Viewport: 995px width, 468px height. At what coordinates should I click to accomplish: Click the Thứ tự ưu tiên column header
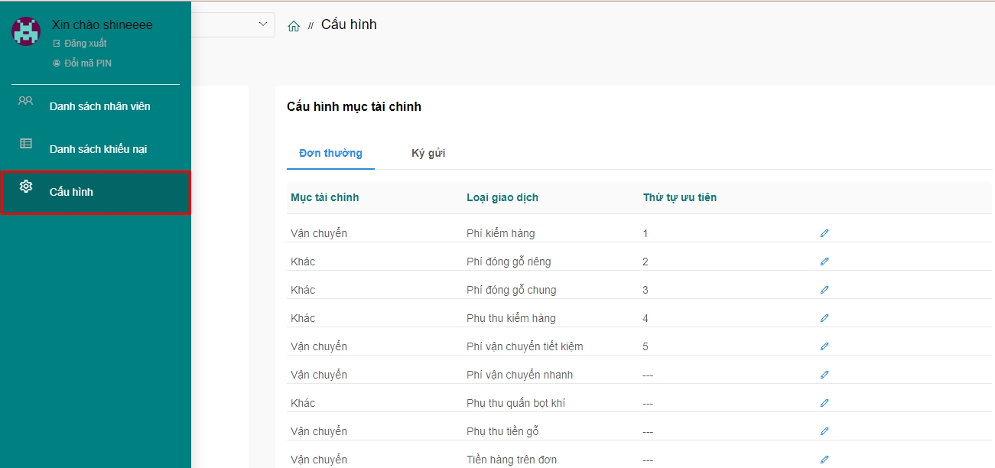679,197
